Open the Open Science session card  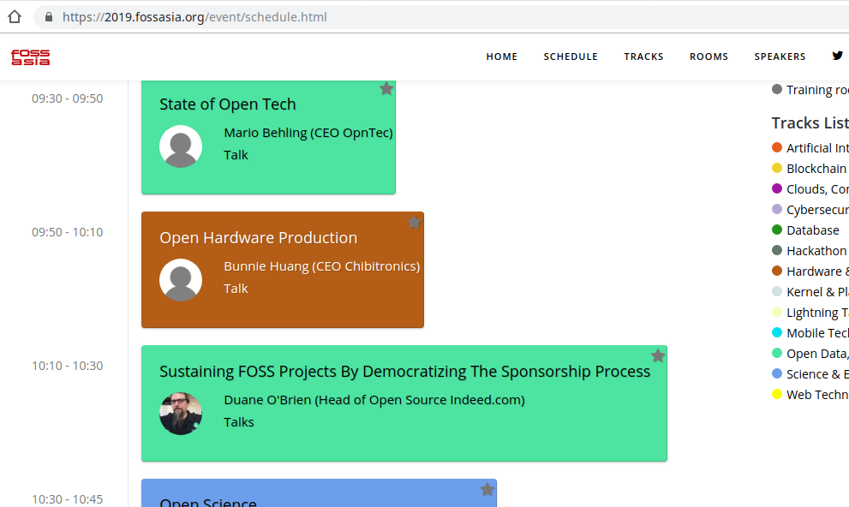(319, 493)
